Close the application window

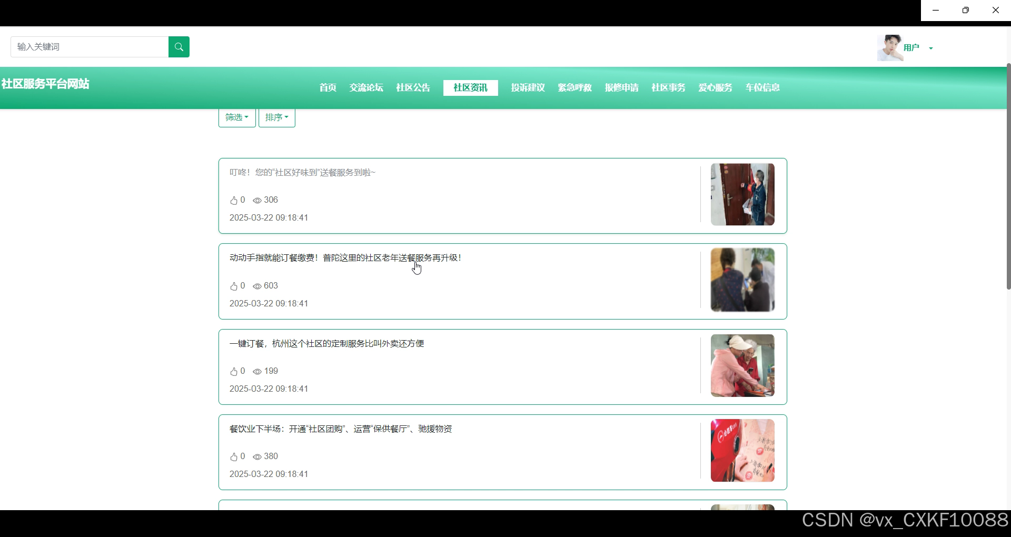pyautogui.click(x=996, y=11)
